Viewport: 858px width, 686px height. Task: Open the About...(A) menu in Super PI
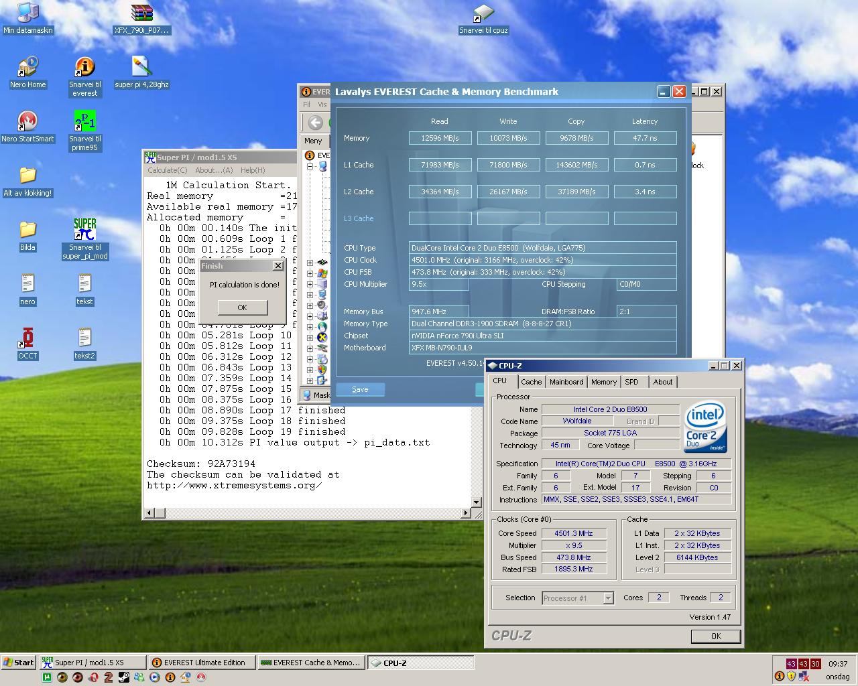pyautogui.click(x=214, y=170)
